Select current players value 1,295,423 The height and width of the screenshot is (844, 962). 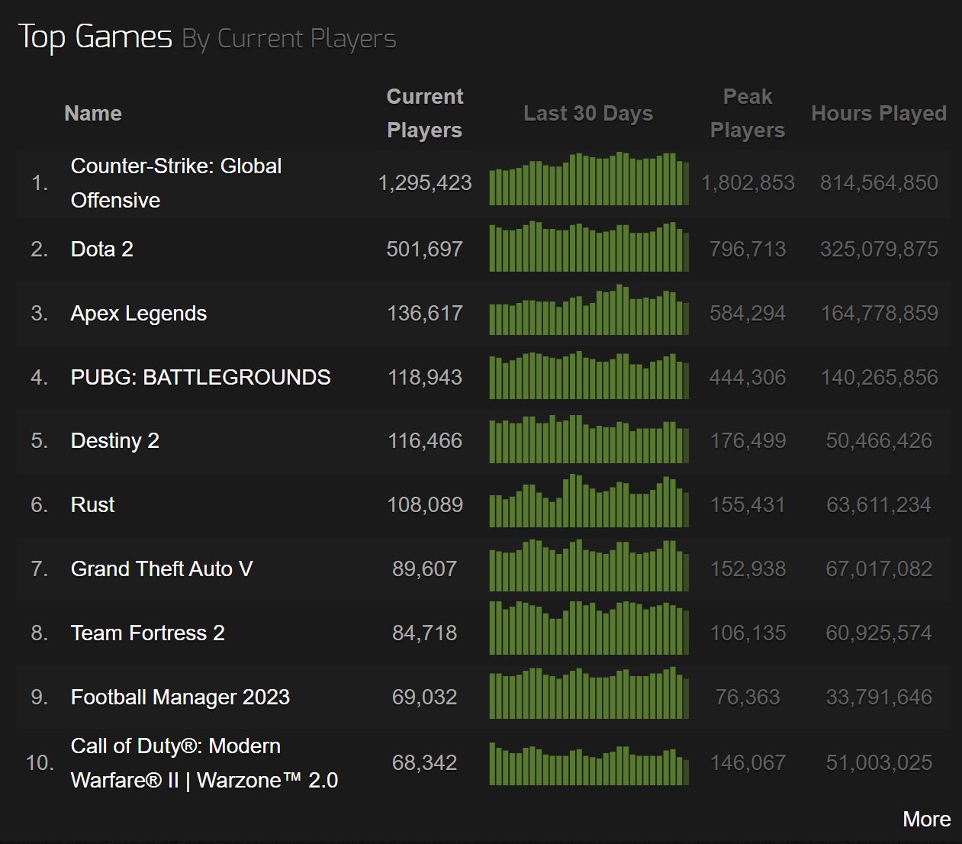click(x=425, y=183)
